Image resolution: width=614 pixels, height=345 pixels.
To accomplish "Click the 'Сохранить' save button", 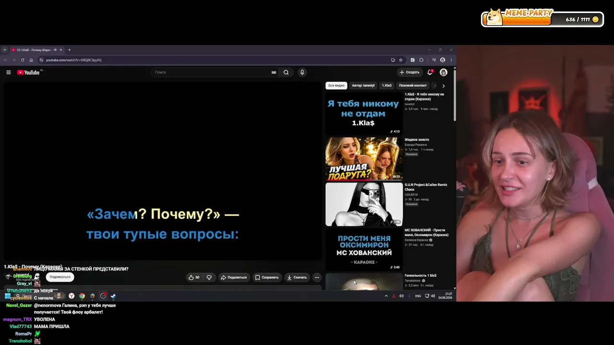I will pos(267,277).
